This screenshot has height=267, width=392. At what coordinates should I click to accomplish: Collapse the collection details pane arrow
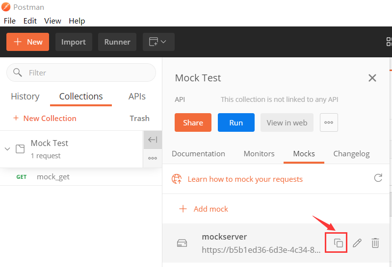(153, 140)
